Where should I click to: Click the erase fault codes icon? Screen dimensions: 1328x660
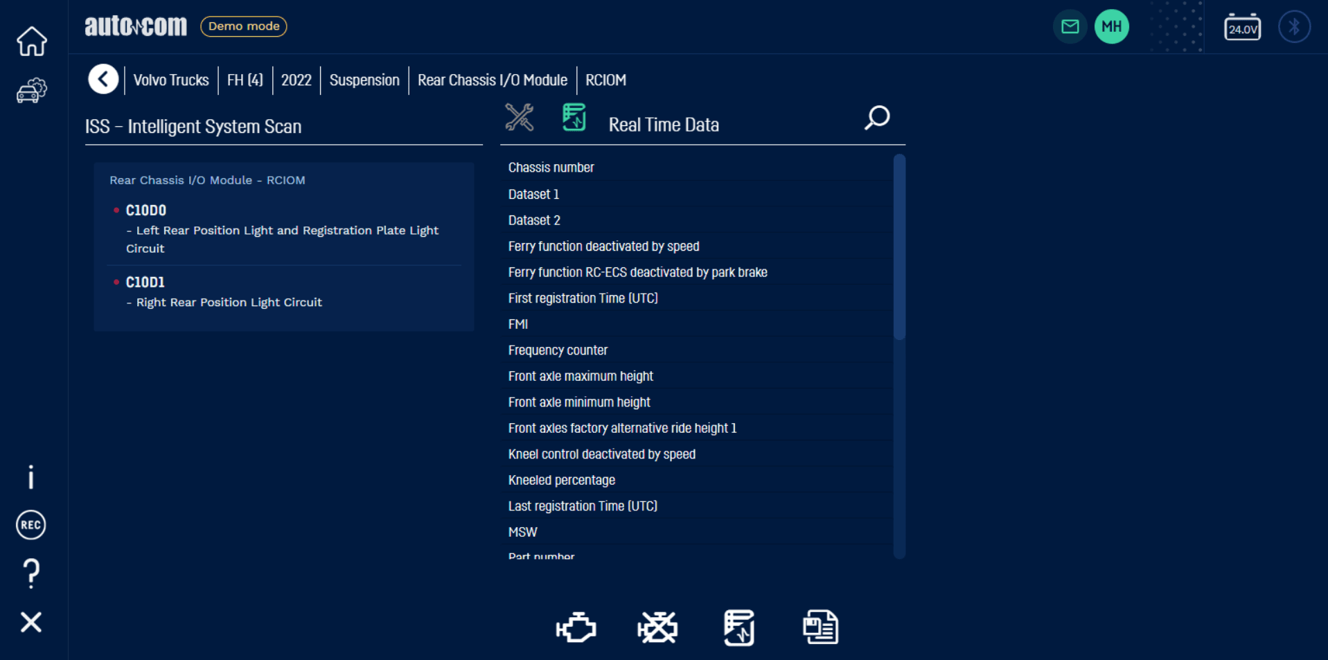pyautogui.click(x=657, y=627)
